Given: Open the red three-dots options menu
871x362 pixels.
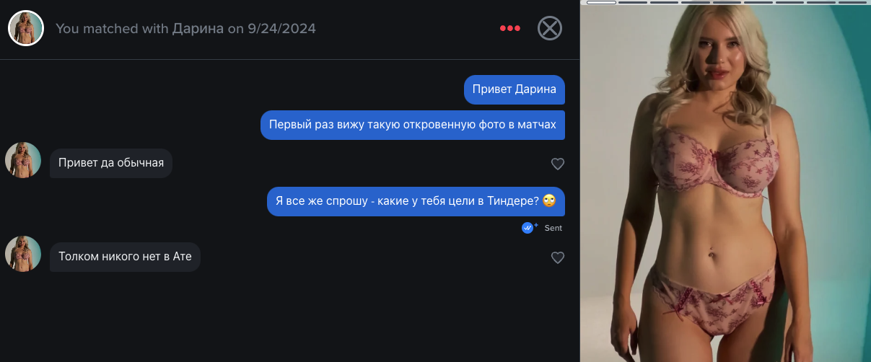Looking at the screenshot, I should [510, 28].
